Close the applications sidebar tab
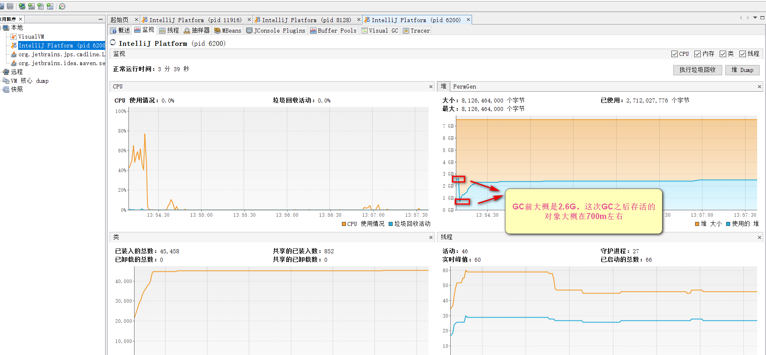The height and width of the screenshot is (355, 766). pos(21,19)
